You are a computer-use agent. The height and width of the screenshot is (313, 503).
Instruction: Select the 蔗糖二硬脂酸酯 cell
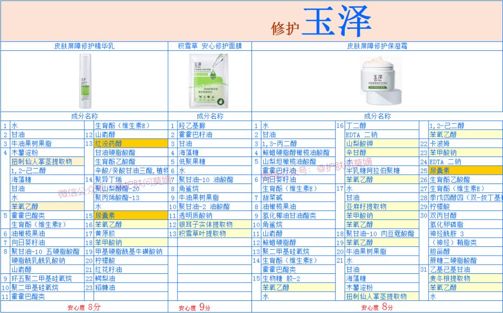pos(466,260)
